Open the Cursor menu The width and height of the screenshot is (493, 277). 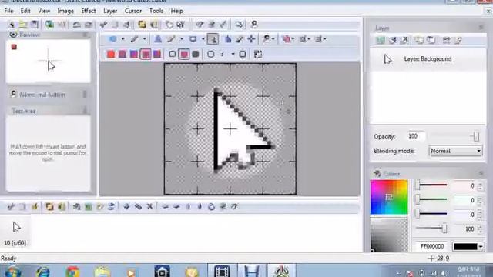coord(133,11)
